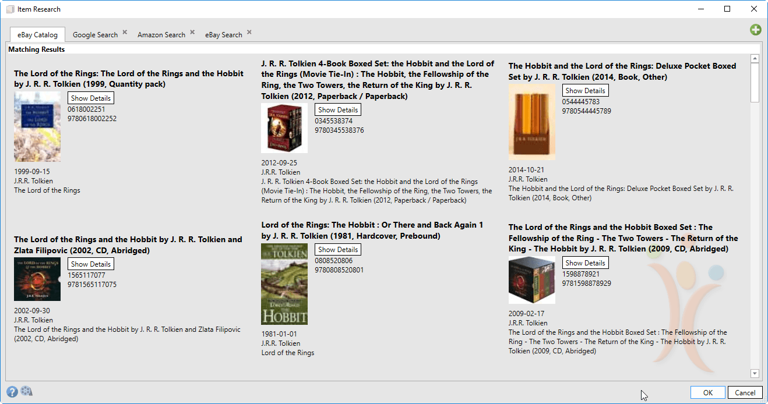Image resolution: width=768 pixels, height=404 pixels.
Task: Open the Amazon Search tab
Action: click(161, 35)
